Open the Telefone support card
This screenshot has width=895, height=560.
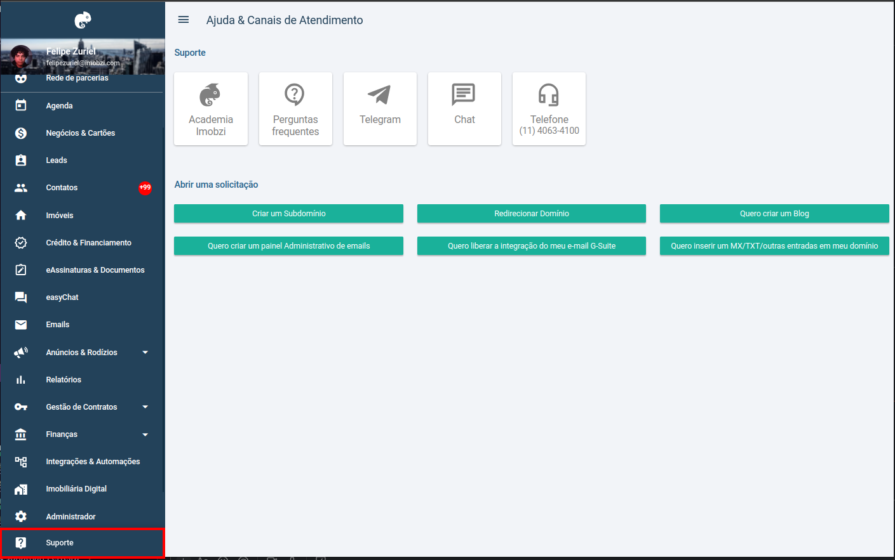point(549,108)
